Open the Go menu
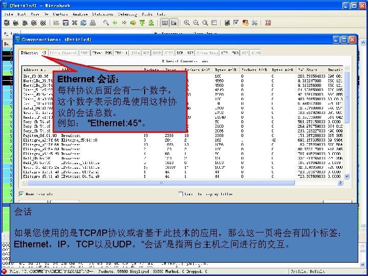 (x=46, y=14)
